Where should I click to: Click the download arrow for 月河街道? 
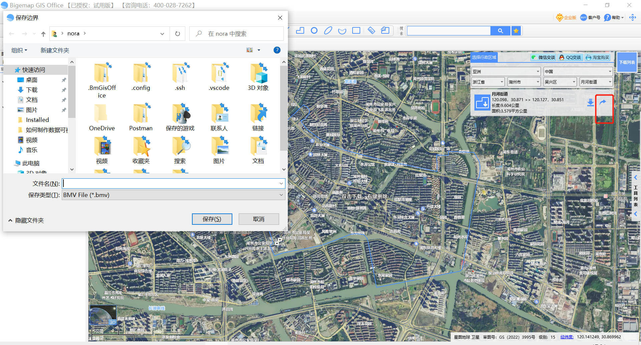coord(590,103)
